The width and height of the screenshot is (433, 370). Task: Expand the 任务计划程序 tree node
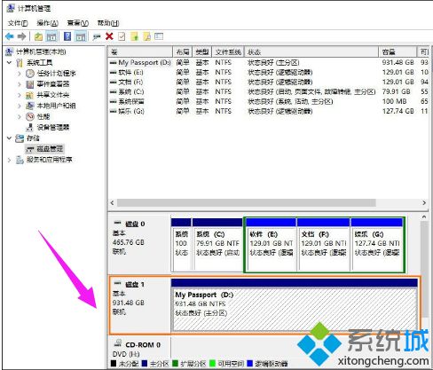(x=20, y=74)
